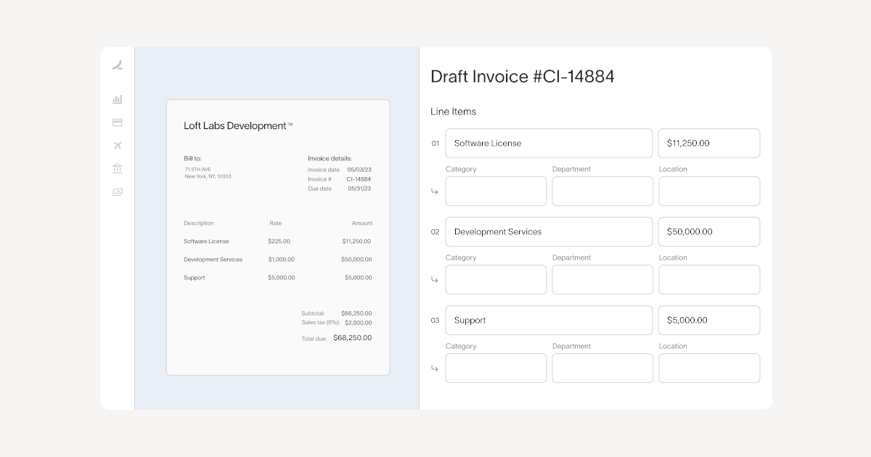
Task: Open Location field for Software License
Action: pyautogui.click(x=709, y=192)
